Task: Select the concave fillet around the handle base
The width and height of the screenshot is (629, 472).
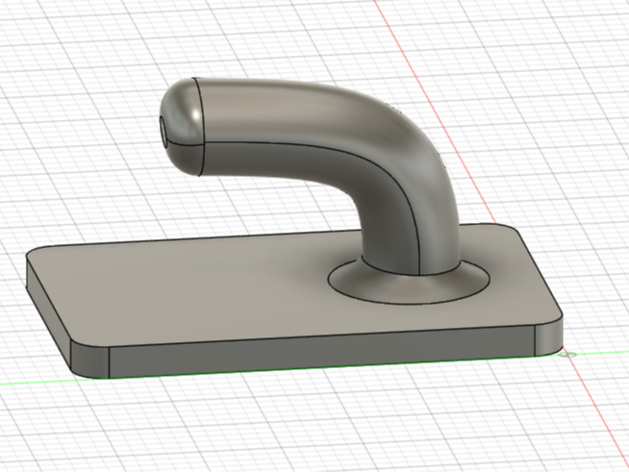Action: (409, 284)
